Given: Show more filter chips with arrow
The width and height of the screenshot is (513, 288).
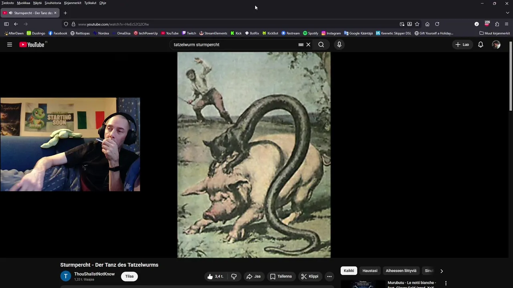Looking at the screenshot, I should [x=442, y=271].
